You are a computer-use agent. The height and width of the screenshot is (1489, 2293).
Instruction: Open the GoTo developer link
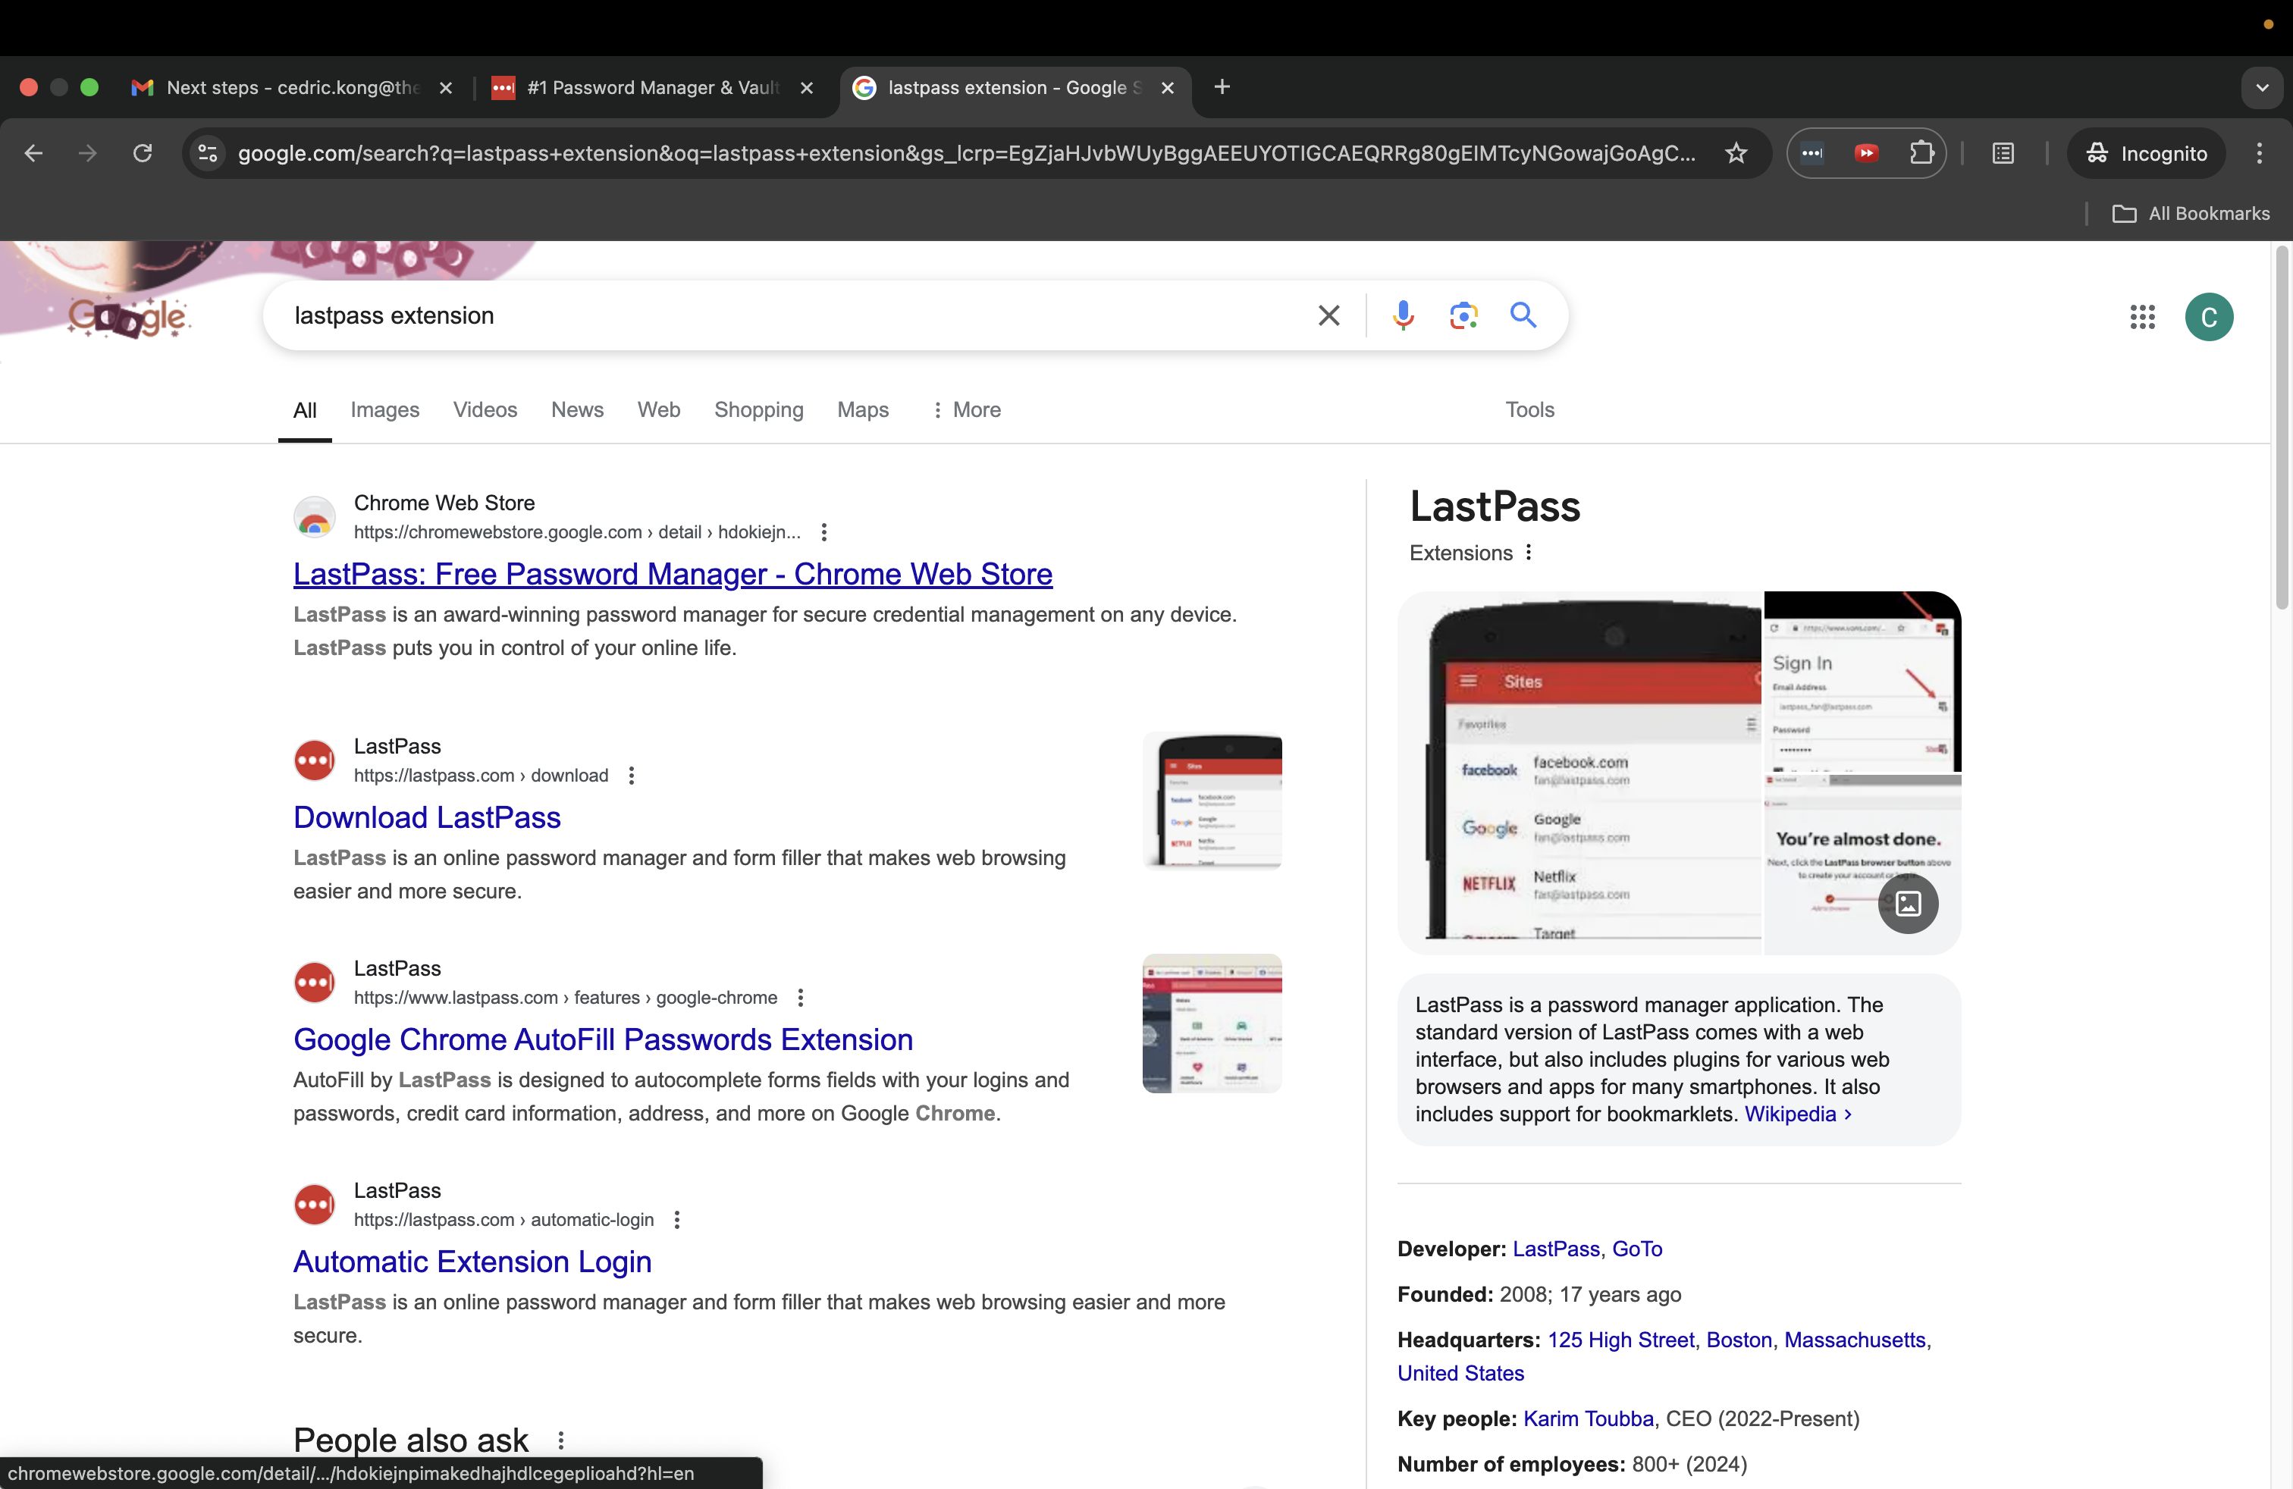click(x=1637, y=1249)
